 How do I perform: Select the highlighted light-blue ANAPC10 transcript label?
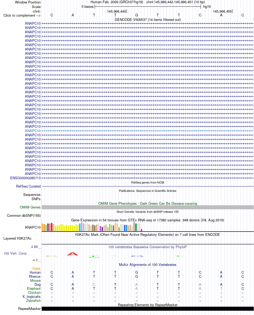(33, 131)
